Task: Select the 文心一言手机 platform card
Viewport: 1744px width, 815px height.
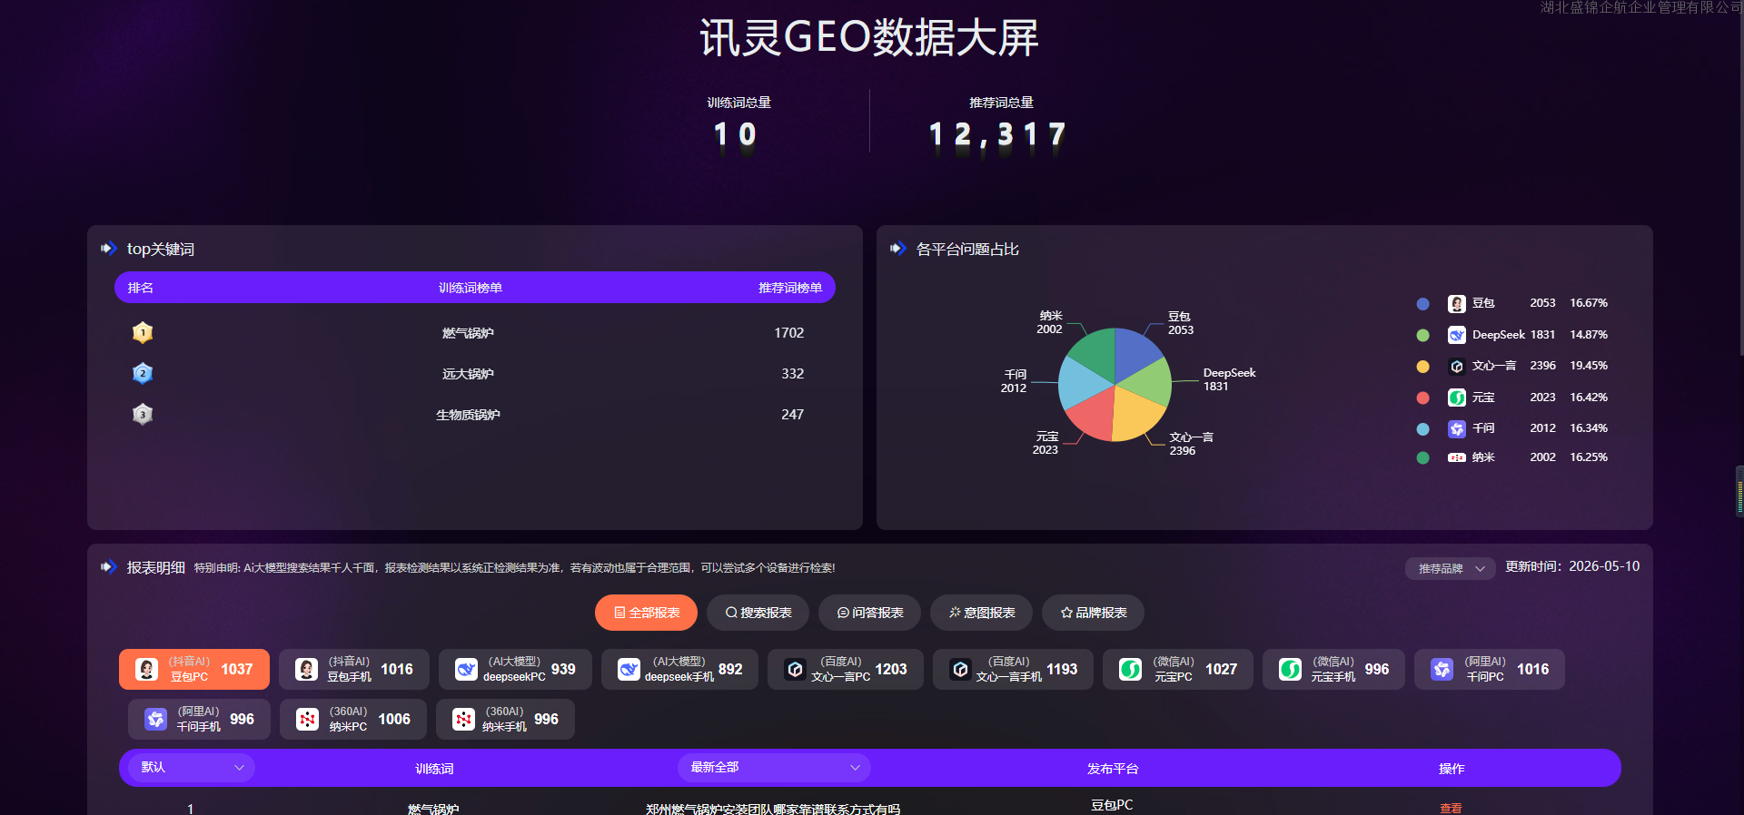Action: (x=1013, y=670)
